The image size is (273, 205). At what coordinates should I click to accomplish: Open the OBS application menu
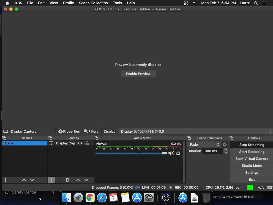(x=18, y=3)
